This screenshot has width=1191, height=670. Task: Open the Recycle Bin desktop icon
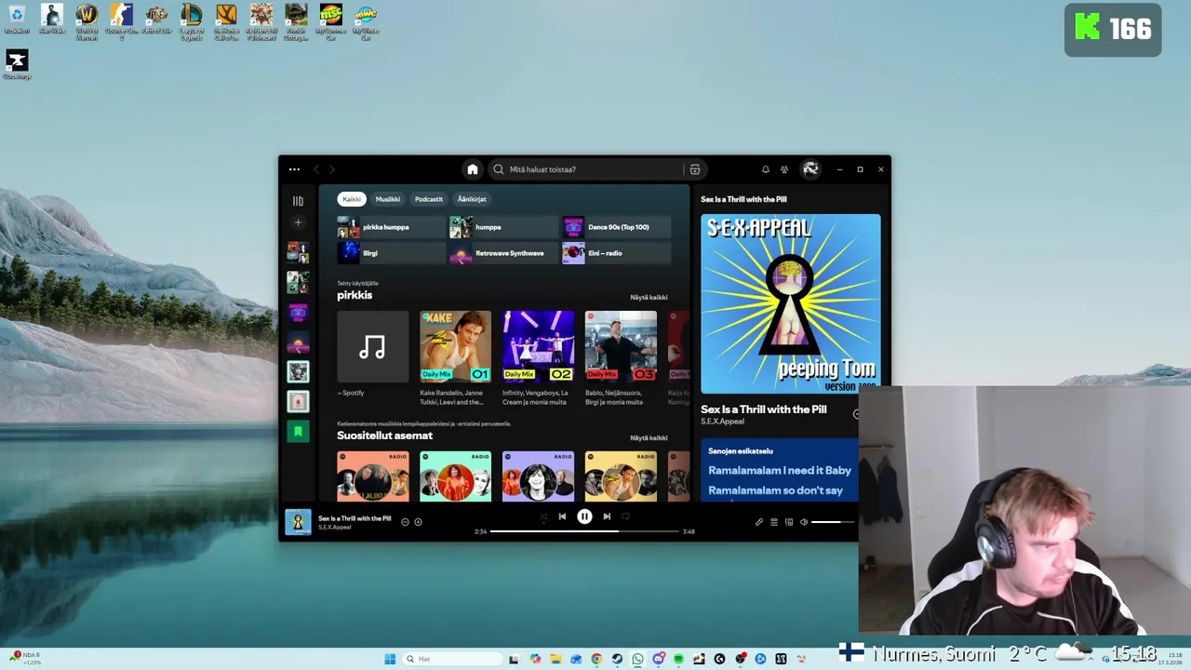coord(17,20)
